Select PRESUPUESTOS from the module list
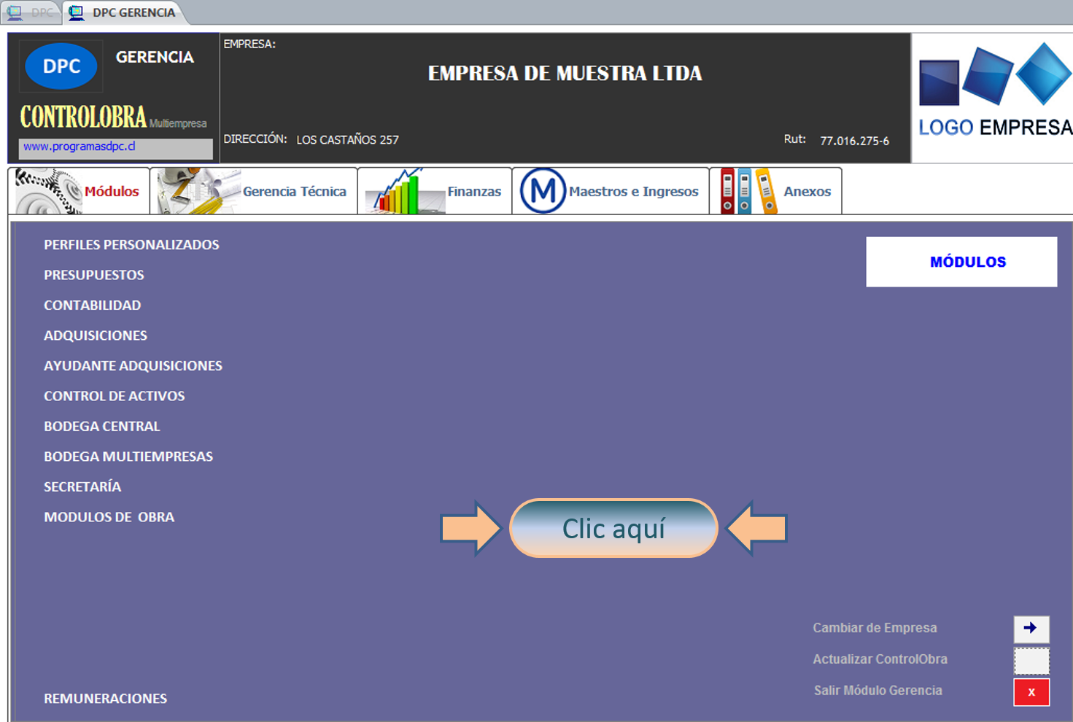This screenshot has height=722, width=1073. [x=93, y=275]
